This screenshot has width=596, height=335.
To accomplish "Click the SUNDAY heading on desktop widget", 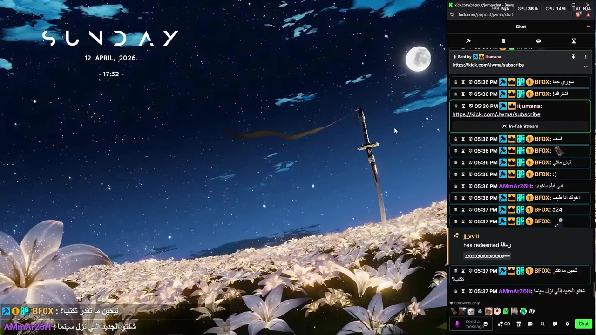I will point(111,38).
